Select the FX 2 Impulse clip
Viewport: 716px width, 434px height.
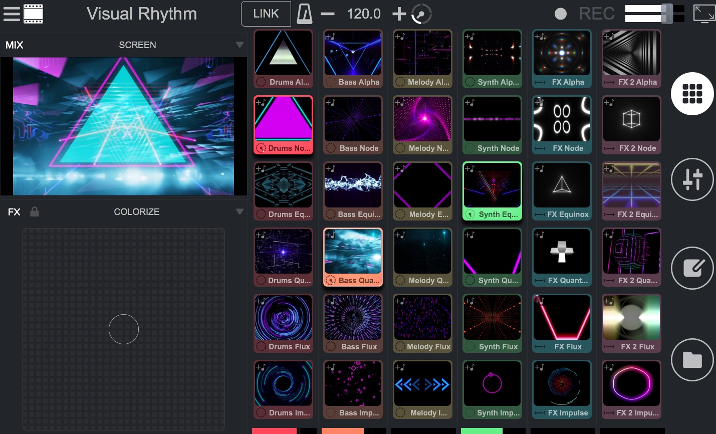632,389
